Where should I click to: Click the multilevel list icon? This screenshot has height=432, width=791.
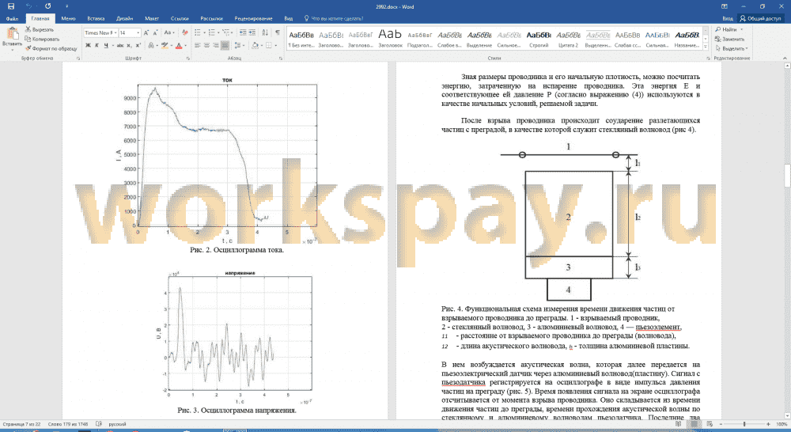tap(225, 32)
